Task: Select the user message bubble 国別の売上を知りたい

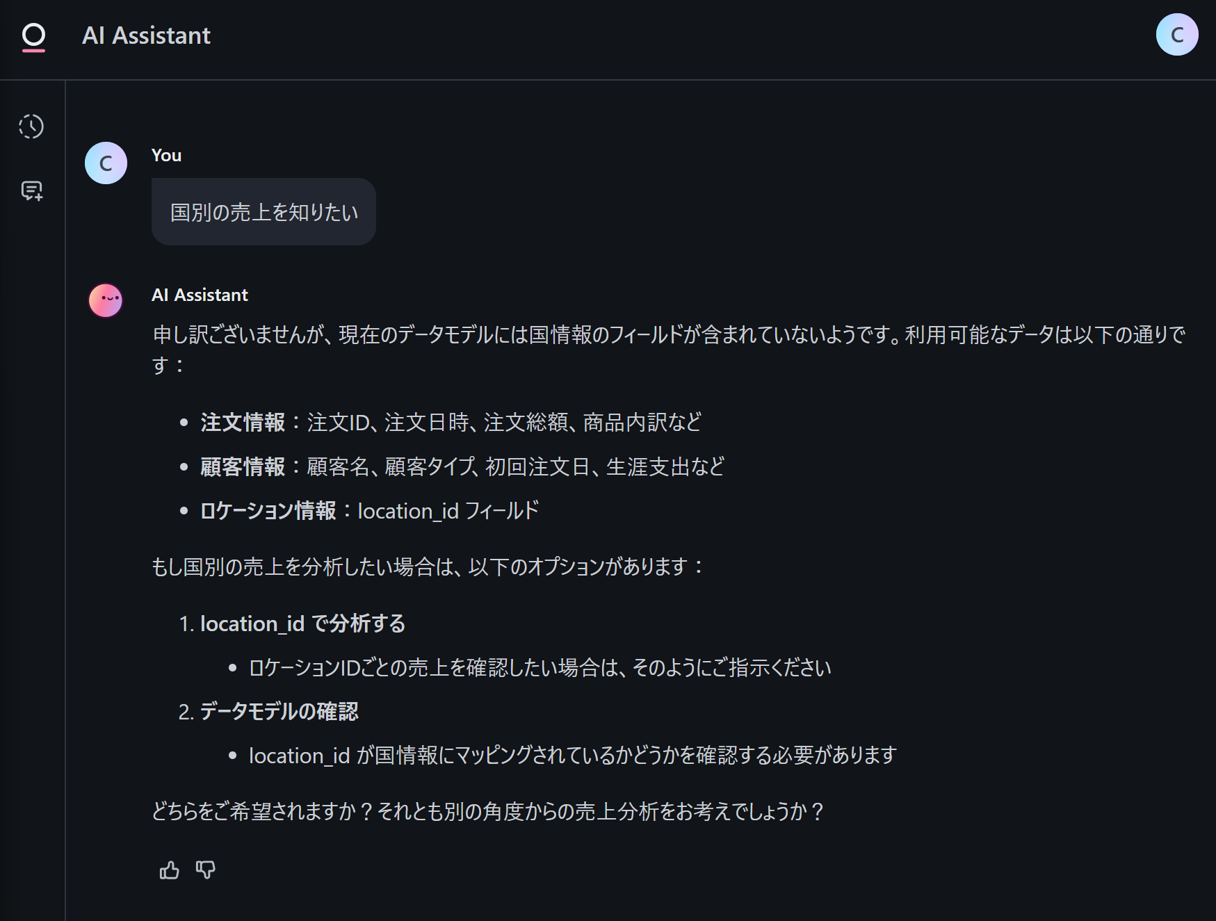Action: click(264, 212)
